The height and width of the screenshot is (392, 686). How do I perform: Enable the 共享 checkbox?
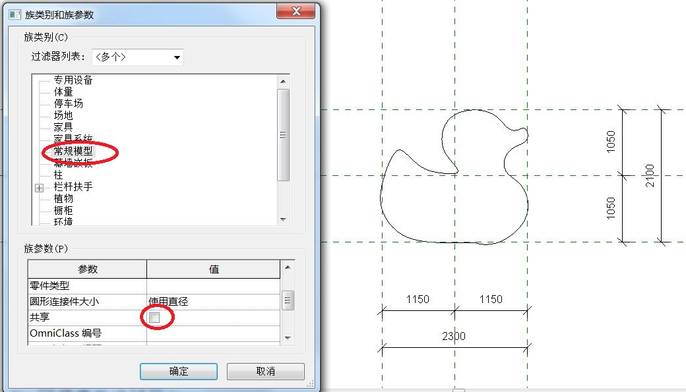pos(154,318)
